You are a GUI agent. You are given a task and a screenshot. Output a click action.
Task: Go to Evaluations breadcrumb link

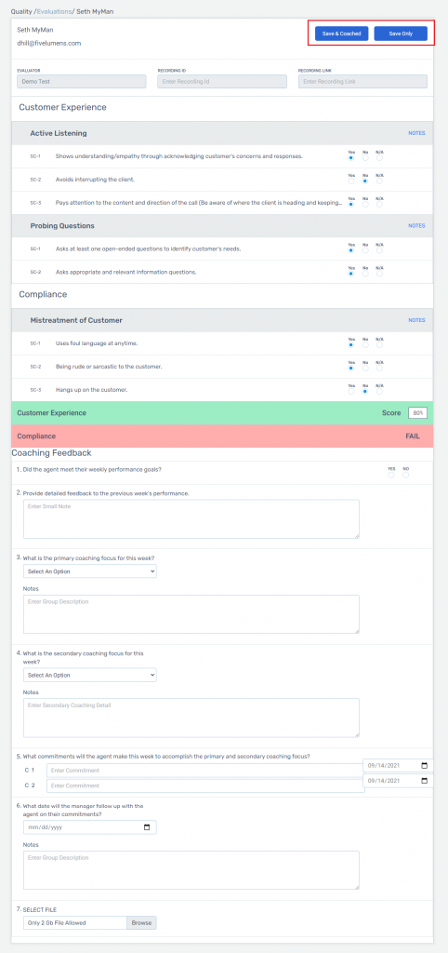pos(54,11)
